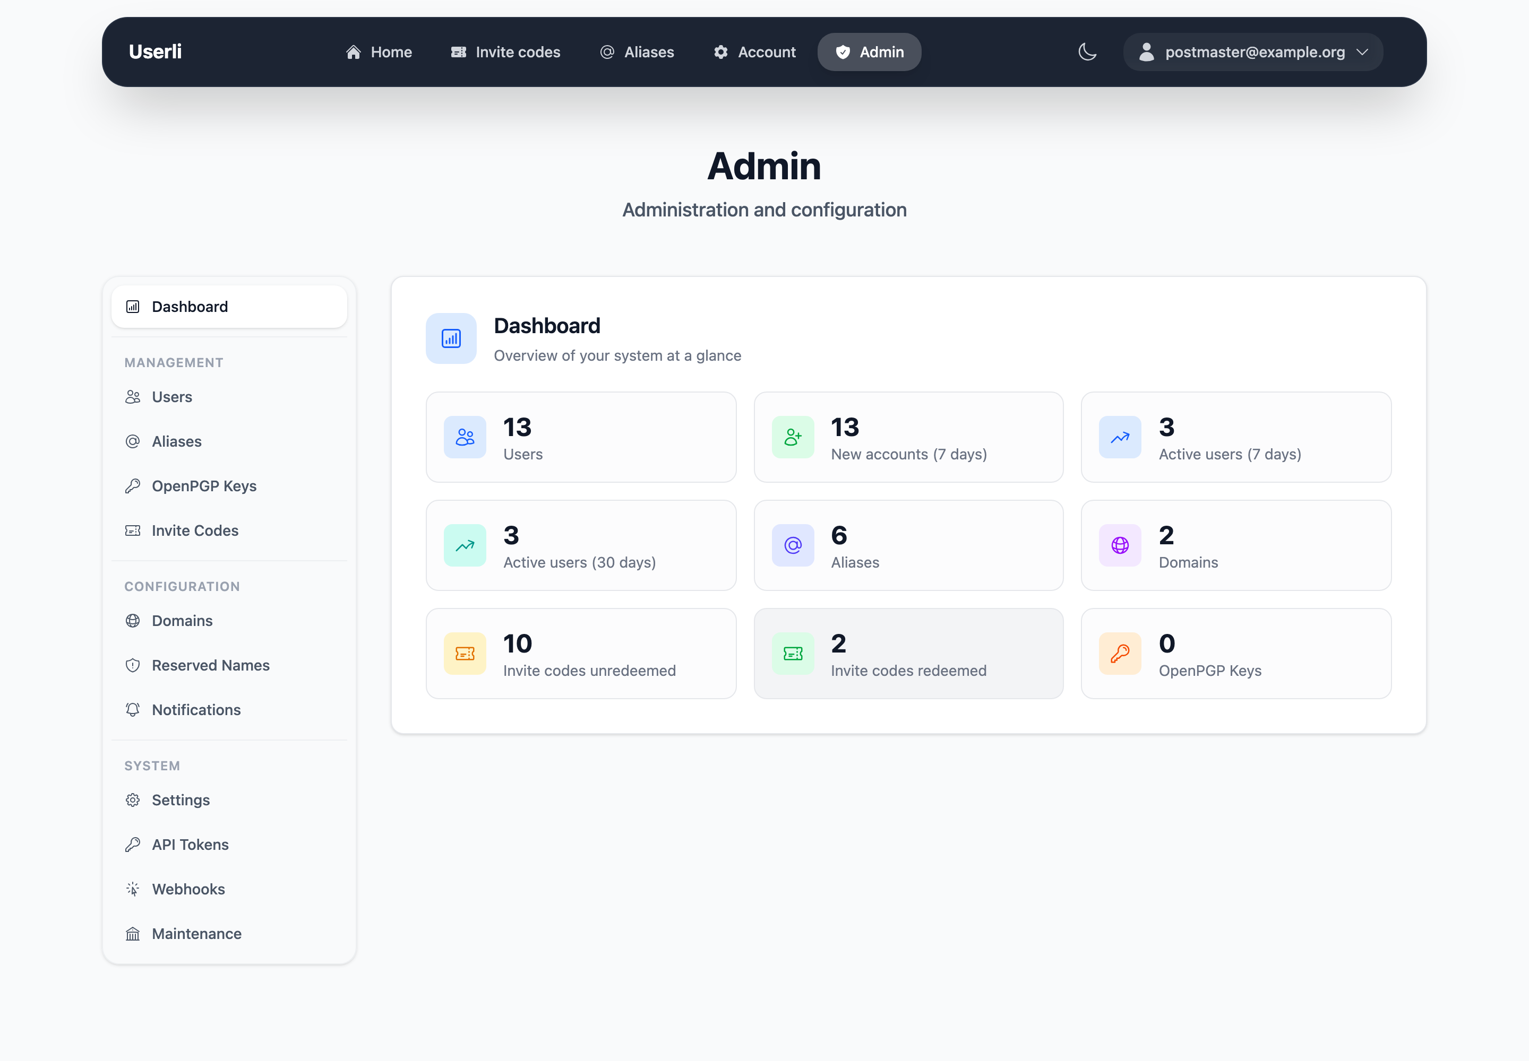Open the Reserved Names sidebar link
1529x1061 pixels.
[229, 665]
